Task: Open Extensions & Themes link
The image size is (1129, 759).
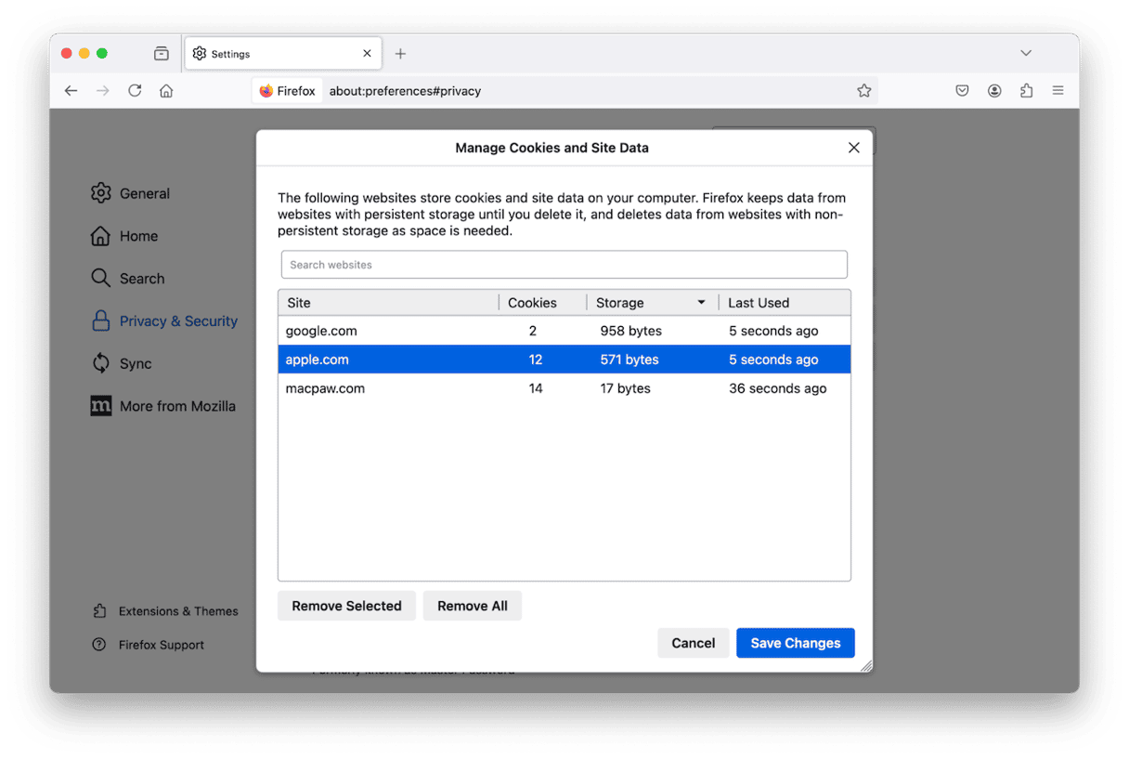Action: (165, 611)
